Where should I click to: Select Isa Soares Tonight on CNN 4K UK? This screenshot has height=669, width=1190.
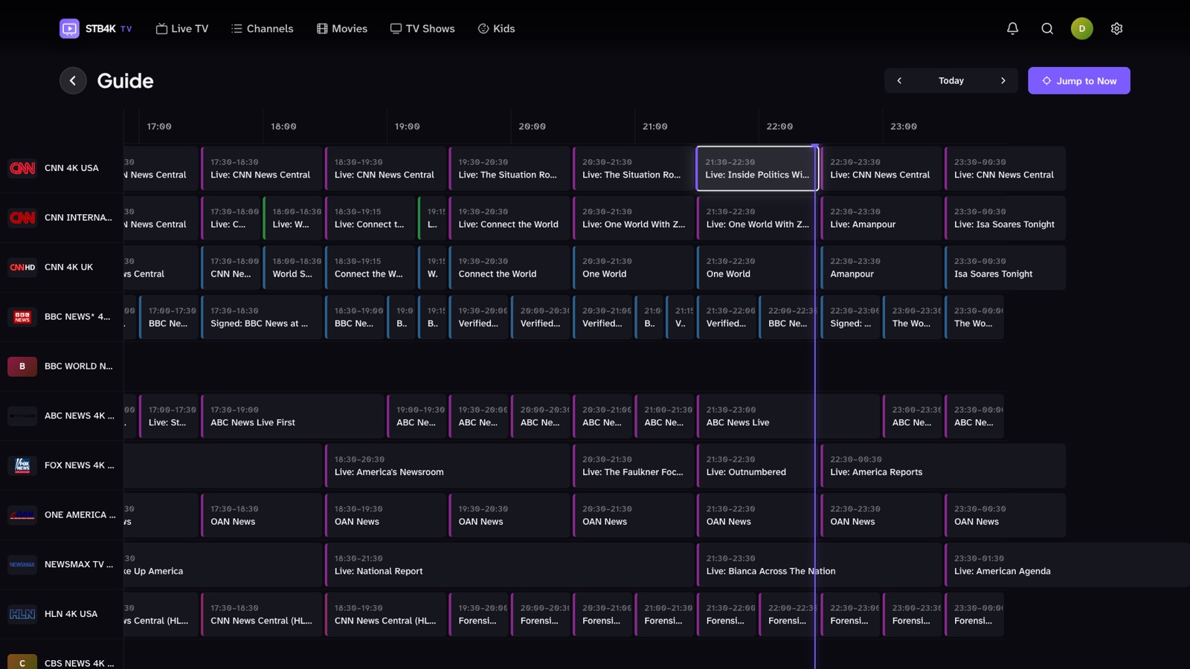tap(1005, 268)
